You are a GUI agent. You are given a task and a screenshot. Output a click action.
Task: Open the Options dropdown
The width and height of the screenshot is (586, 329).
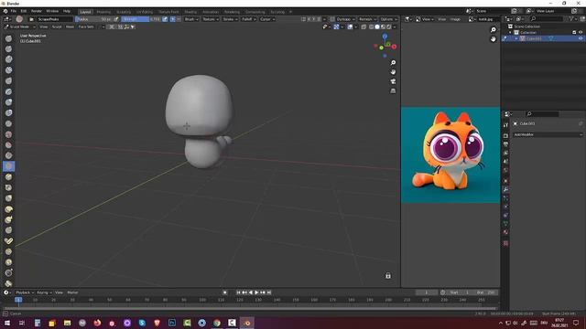[x=388, y=19]
